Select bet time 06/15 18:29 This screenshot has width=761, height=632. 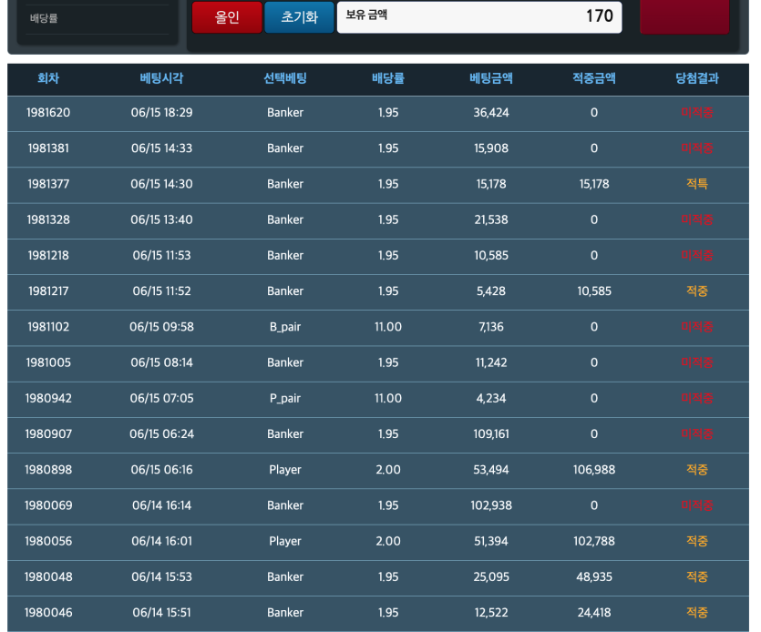tap(161, 113)
